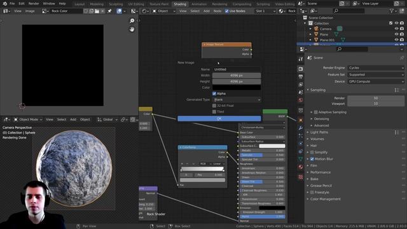
Task: Open the Help menu
Action: pyautogui.click(x=62, y=4)
